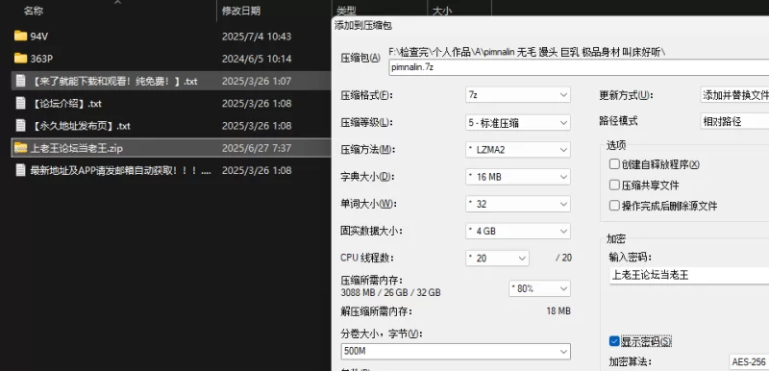Viewport: 769px width, 371px height.
Task: Open the 压缩方法 LZMA2 dropdown
Action: [517, 150]
